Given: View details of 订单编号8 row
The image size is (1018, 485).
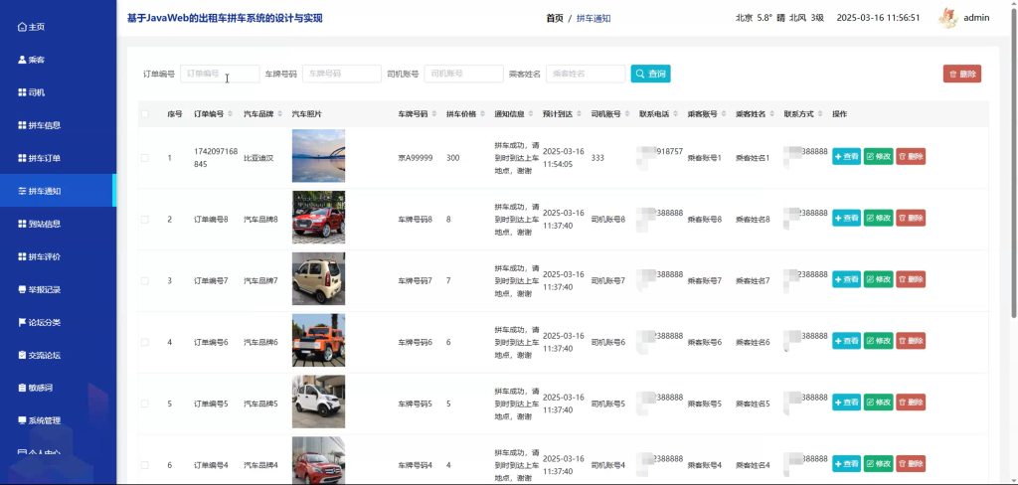Looking at the screenshot, I should (x=847, y=219).
